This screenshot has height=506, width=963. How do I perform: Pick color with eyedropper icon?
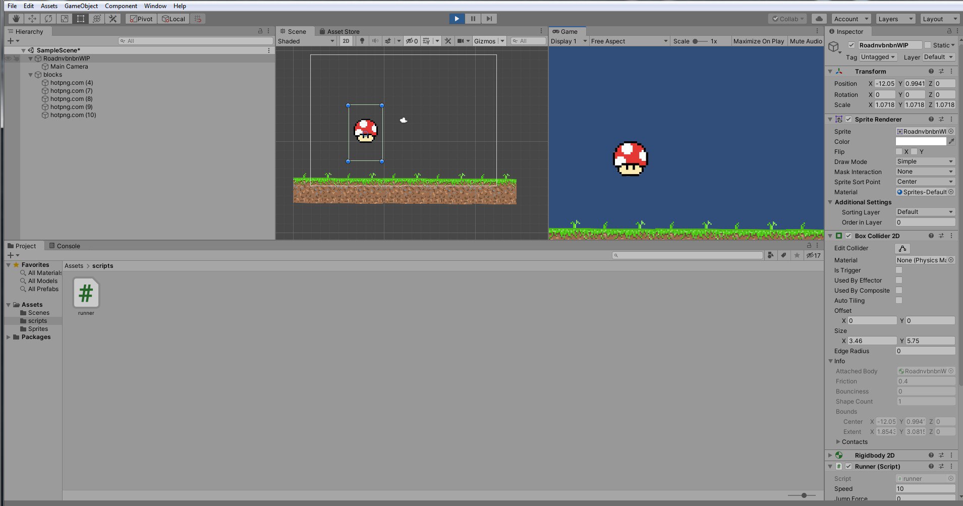(x=951, y=141)
